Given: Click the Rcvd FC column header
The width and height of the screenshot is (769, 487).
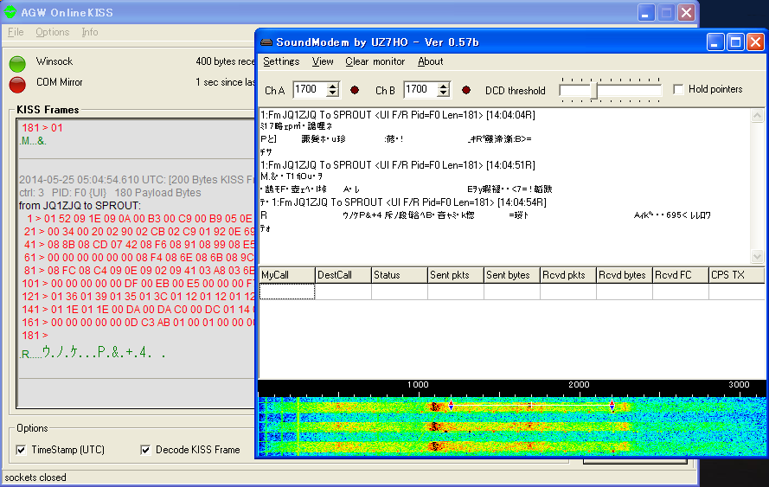Looking at the screenshot, I should pyautogui.click(x=680, y=275).
